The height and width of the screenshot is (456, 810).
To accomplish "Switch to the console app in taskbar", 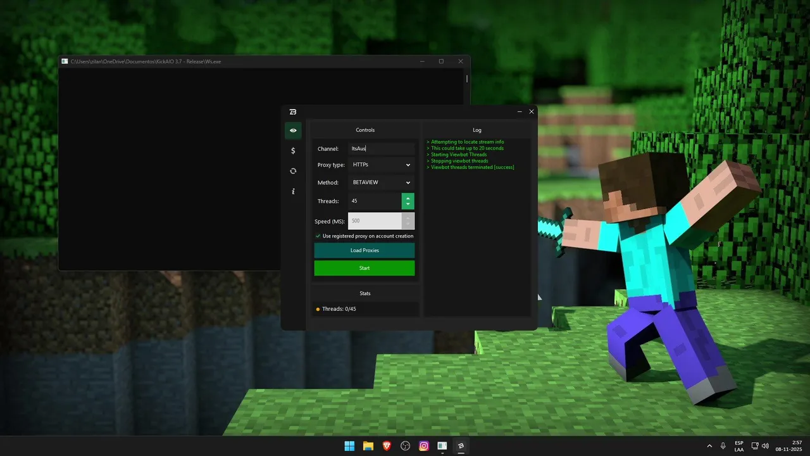I will (x=442, y=446).
